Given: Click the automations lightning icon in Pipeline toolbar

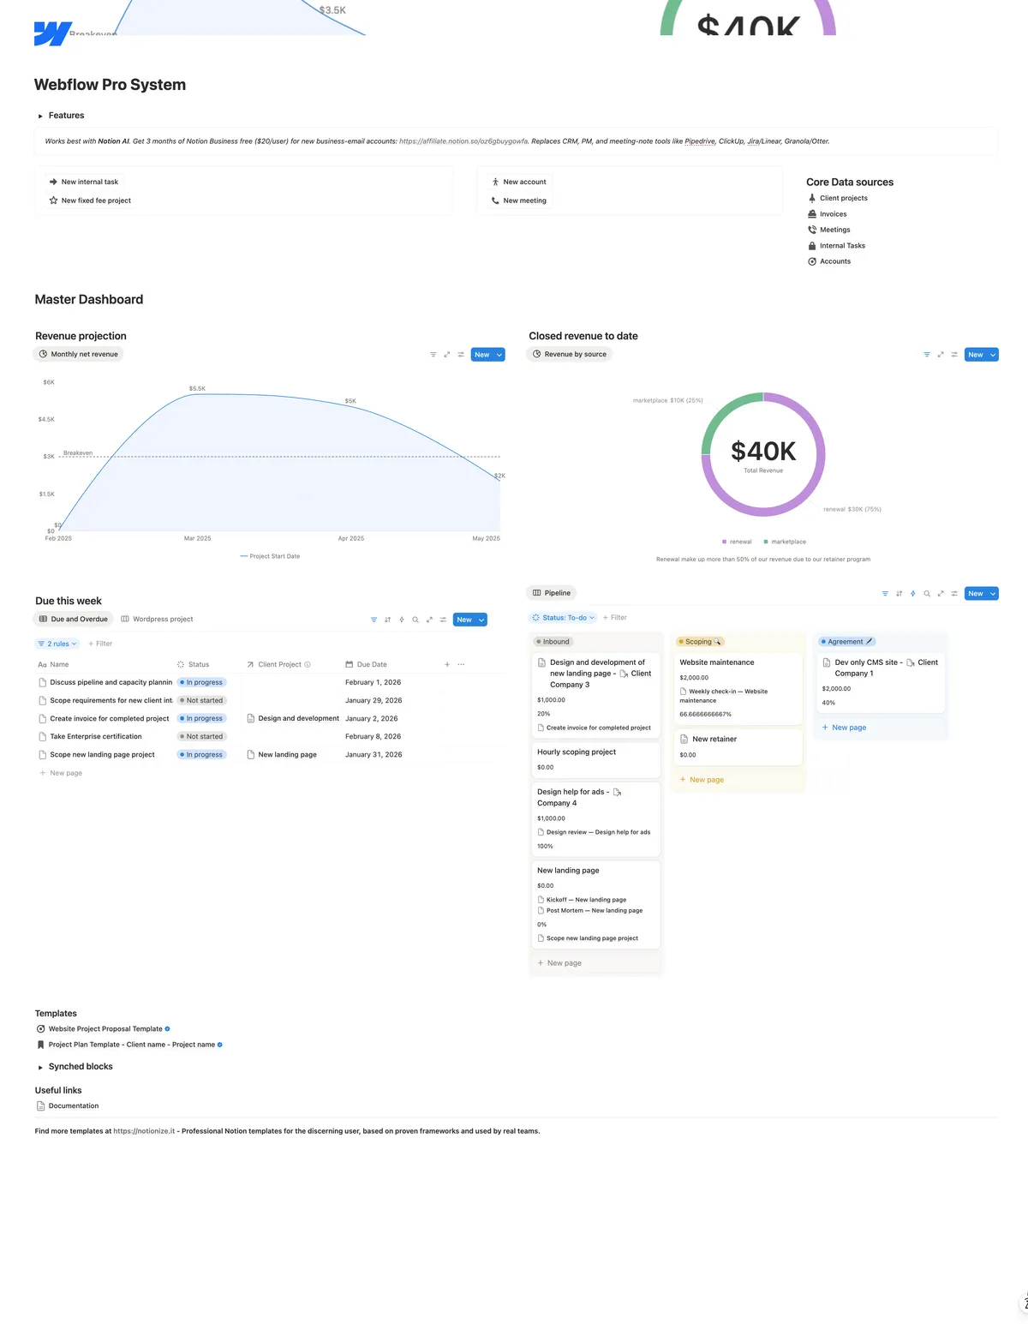Looking at the screenshot, I should click(x=913, y=594).
